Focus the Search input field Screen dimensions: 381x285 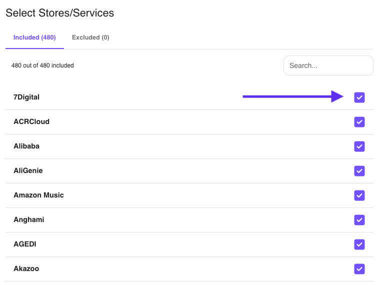coord(328,65)
